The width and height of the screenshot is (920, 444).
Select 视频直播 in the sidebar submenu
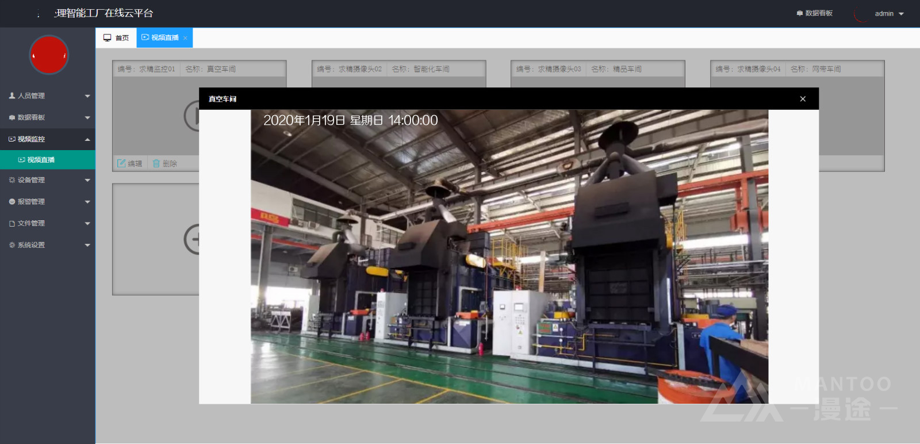click(x=41, y=160)
